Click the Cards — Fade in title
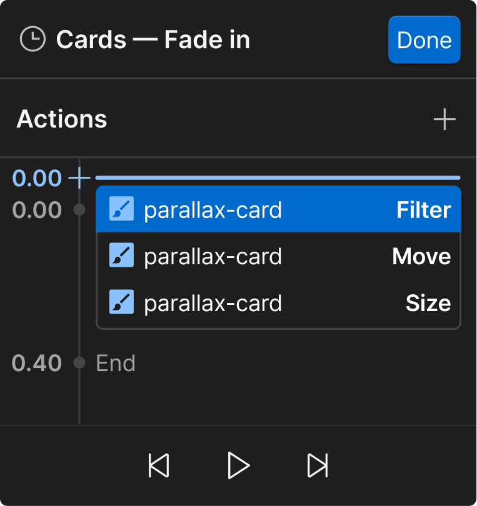Image resolution: width=477 pixels, height=506 pixels. tap(153, 40)
